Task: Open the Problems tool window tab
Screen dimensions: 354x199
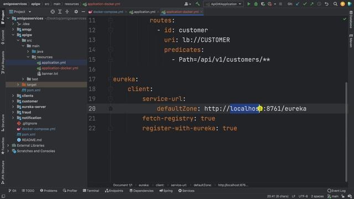Action: [49, 191]
